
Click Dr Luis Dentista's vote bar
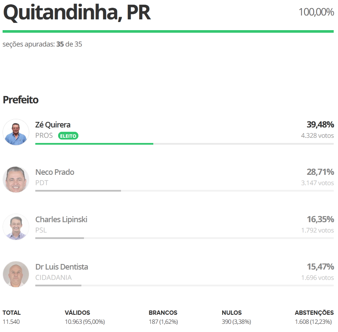coord(58,285)
